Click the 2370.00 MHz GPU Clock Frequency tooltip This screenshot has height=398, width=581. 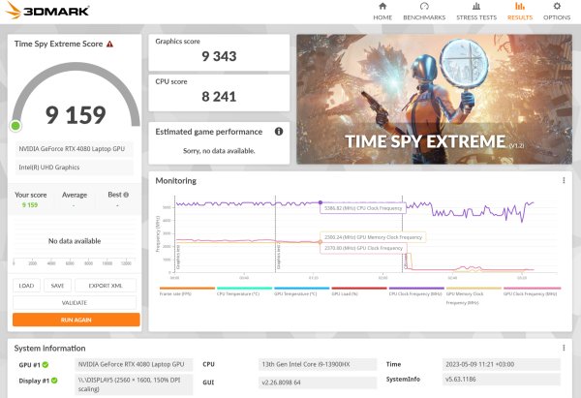click(363, 248)
